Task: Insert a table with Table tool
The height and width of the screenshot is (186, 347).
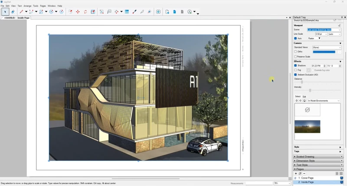Action: point(127,12)
